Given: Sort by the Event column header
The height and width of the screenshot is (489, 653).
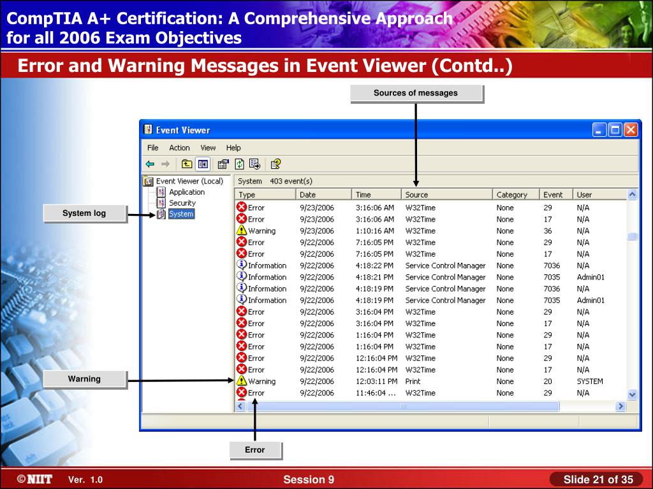Looking at the screenshot, I should [556, 195].
